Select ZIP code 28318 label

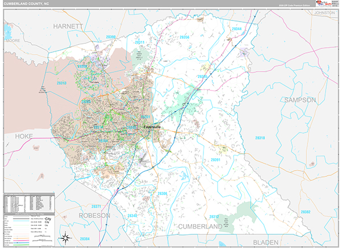[260, 138]
